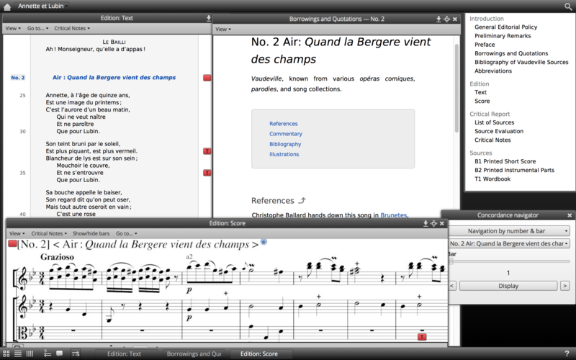The height and width of the screenshot is (360, 576).
Task: Open the speech bubble annotations icon
Action: tap(59, 354)
